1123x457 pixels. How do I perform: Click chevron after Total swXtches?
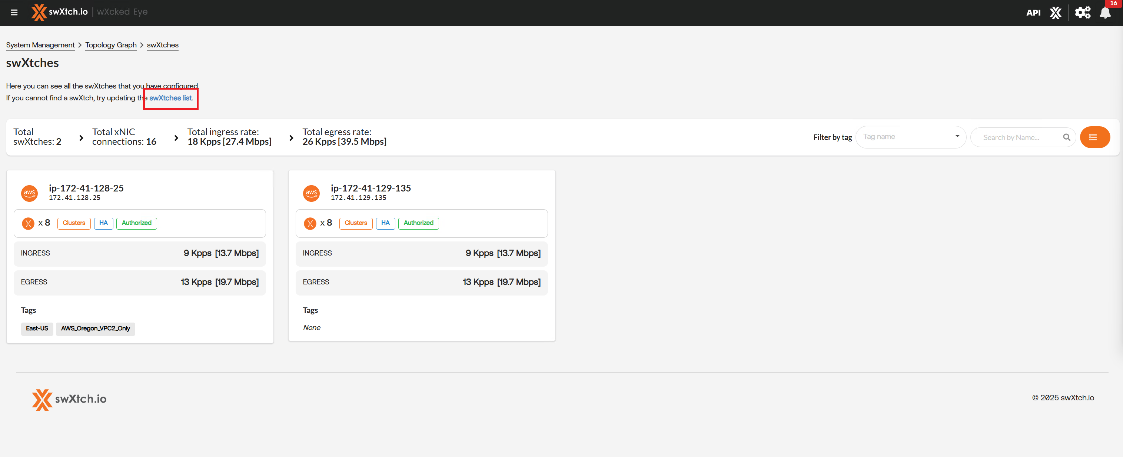tap(81, 138)
